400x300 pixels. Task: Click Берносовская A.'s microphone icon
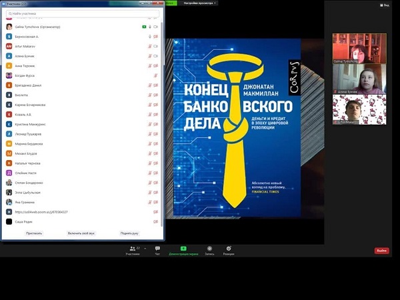(x=150, y=37)
